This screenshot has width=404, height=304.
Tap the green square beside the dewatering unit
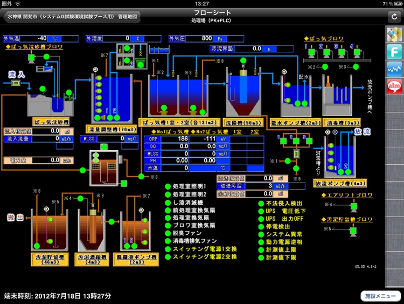pos(124,184)
